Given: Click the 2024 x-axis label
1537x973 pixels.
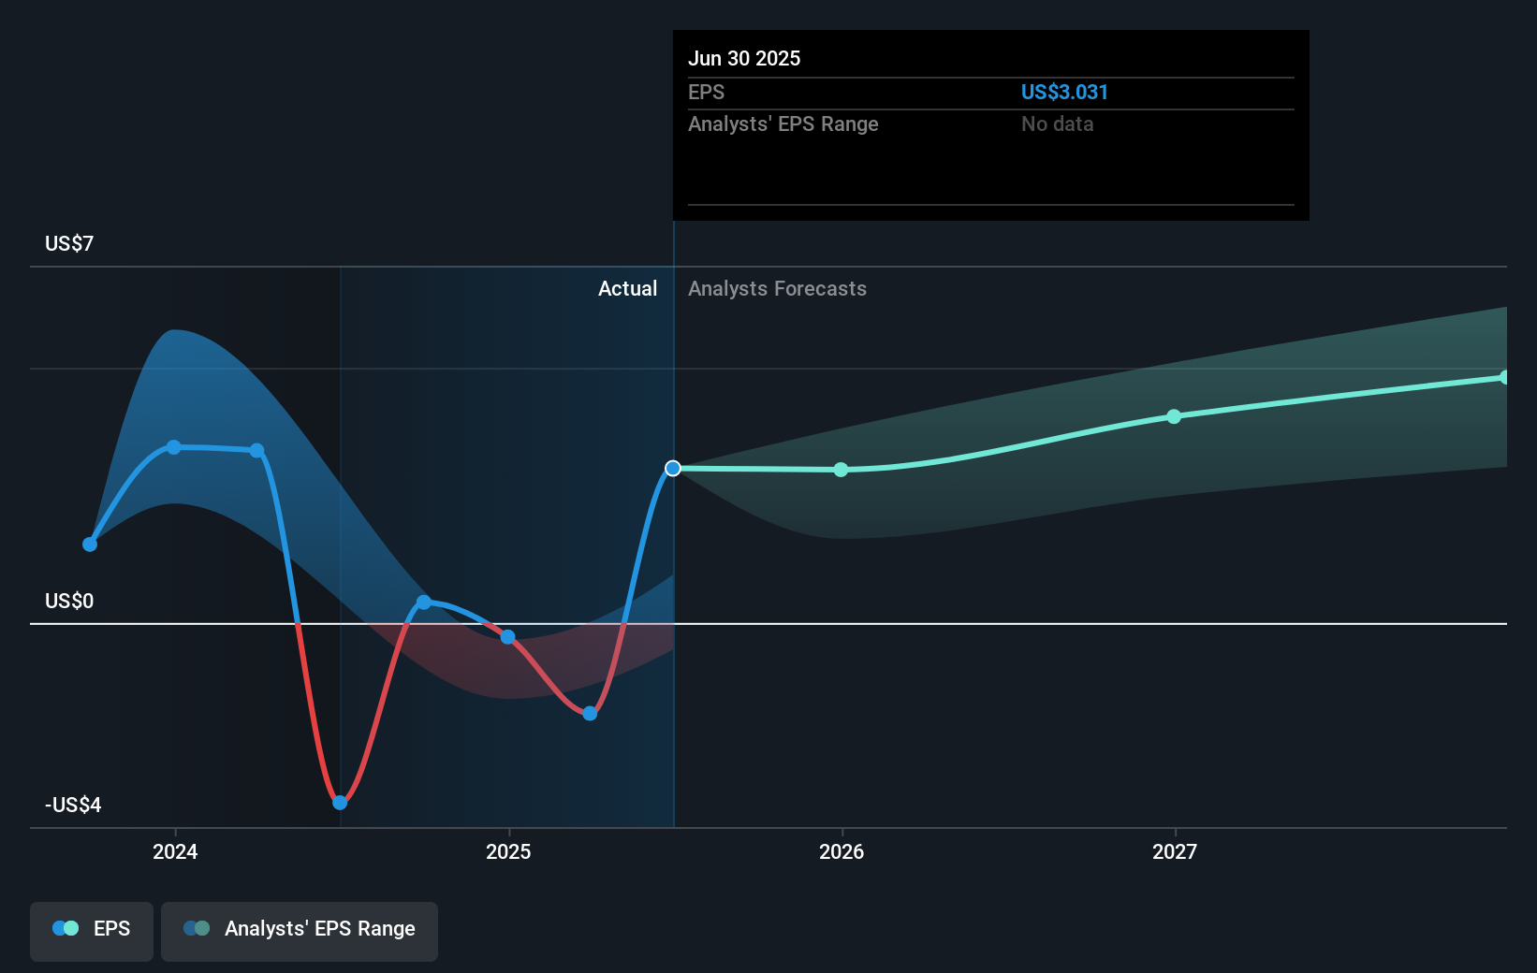Looking at the screenshot, I should 175,851.
